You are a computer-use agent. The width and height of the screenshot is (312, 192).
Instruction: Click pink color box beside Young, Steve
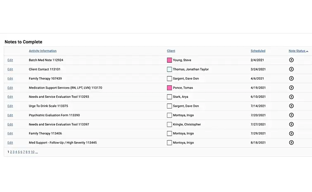[169, 60]
